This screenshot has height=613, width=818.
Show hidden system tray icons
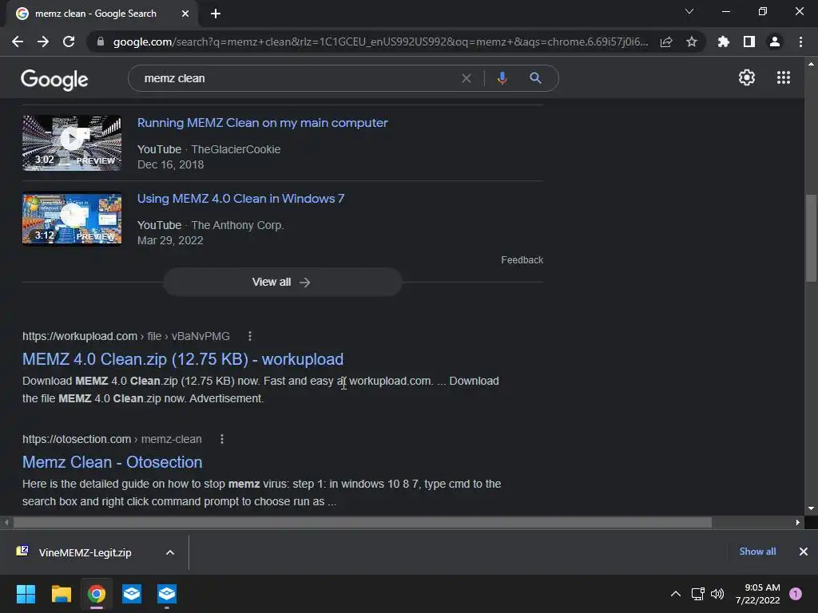coord(675,594)
